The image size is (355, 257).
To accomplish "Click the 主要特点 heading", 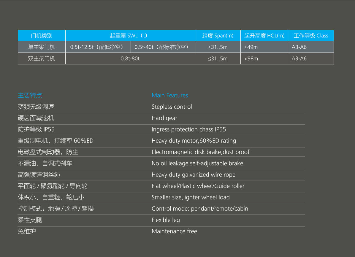I will click(30, 95).
